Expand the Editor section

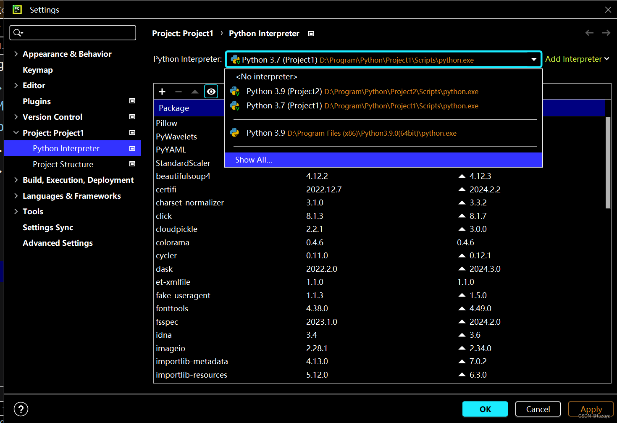click(x=16, y=85)
